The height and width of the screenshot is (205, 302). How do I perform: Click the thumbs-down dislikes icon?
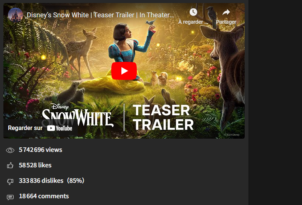[10, 181]
